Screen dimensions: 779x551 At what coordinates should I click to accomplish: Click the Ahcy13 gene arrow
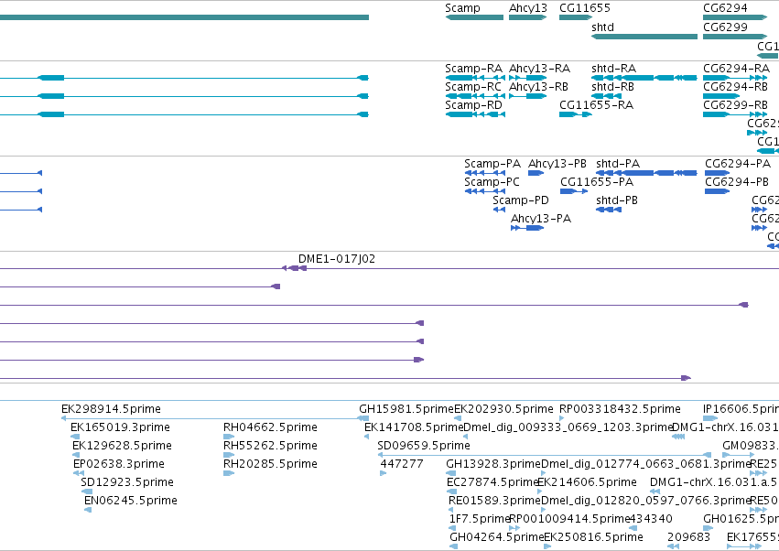click(x=527, y=17)
